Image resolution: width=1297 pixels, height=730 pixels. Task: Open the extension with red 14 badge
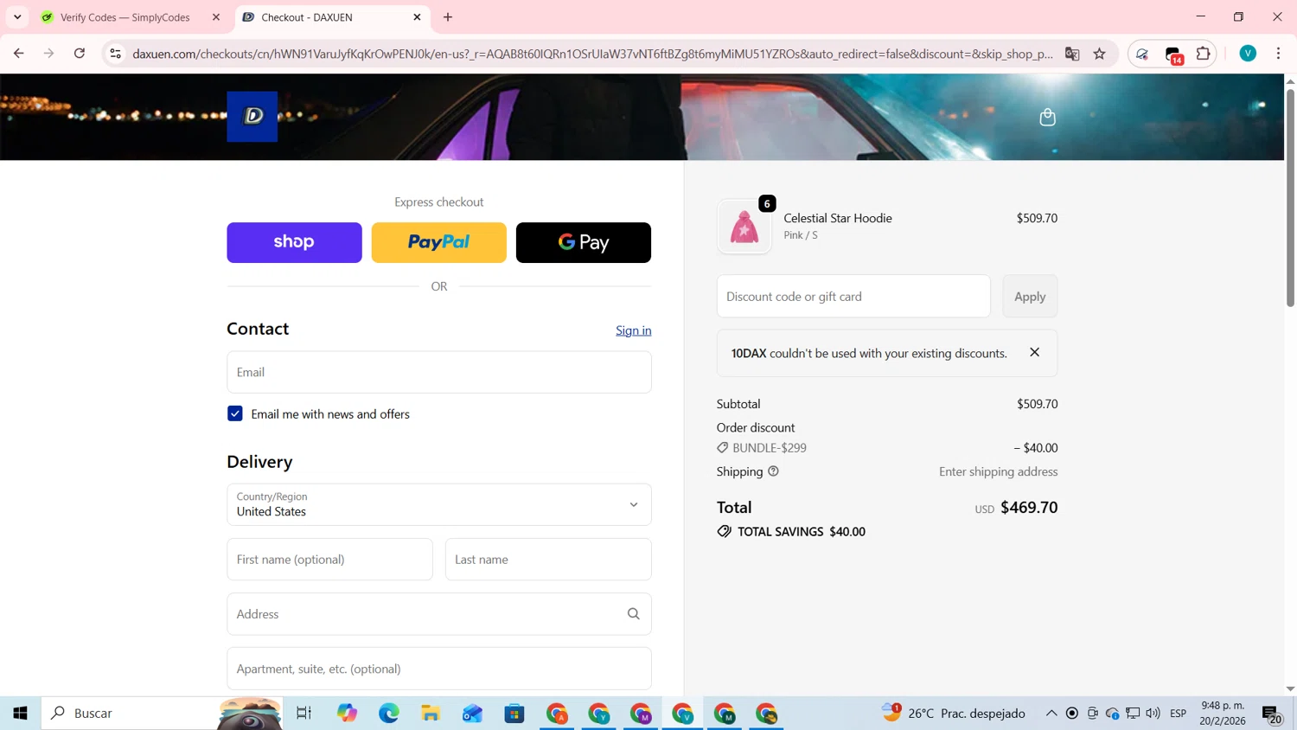pyautogui.click(x=1173, y=54)
